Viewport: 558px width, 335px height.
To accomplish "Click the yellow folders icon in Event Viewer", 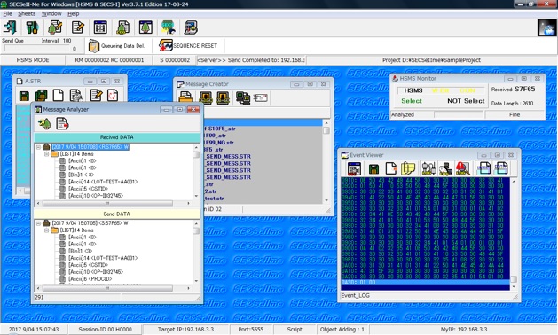I will pos(408,168).
